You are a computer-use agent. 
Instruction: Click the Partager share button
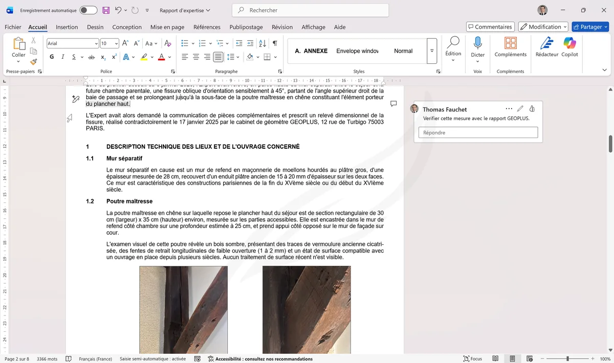pos(590,26)
